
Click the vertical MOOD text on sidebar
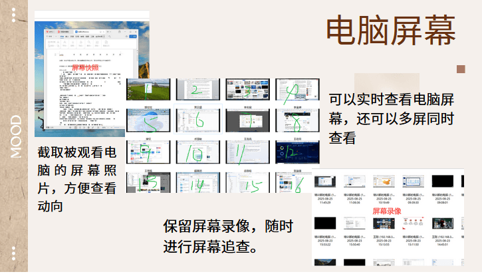(15, 137)
